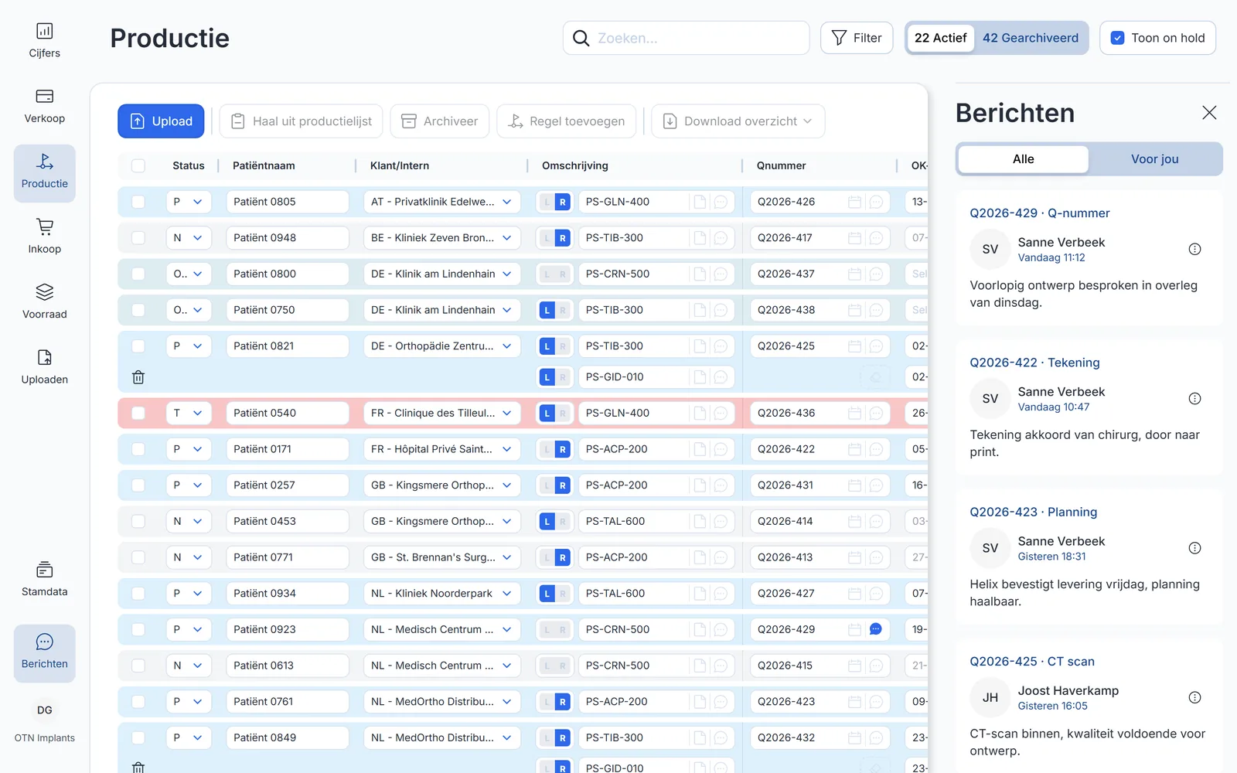Open status dropdown for Patiënt 0948
This screenshot has width=1237, height=773.
point(189,238)
